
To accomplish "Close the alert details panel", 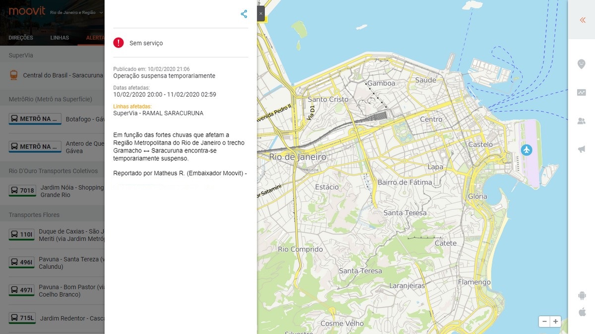I will pyautogui.click(x=261, y=14).
